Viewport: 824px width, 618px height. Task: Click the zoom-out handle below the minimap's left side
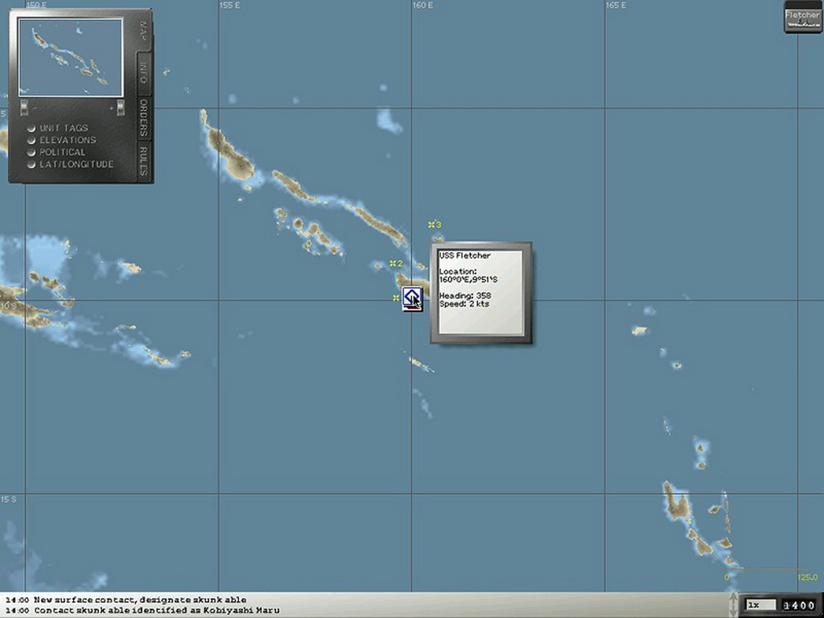tap(24, 107)
